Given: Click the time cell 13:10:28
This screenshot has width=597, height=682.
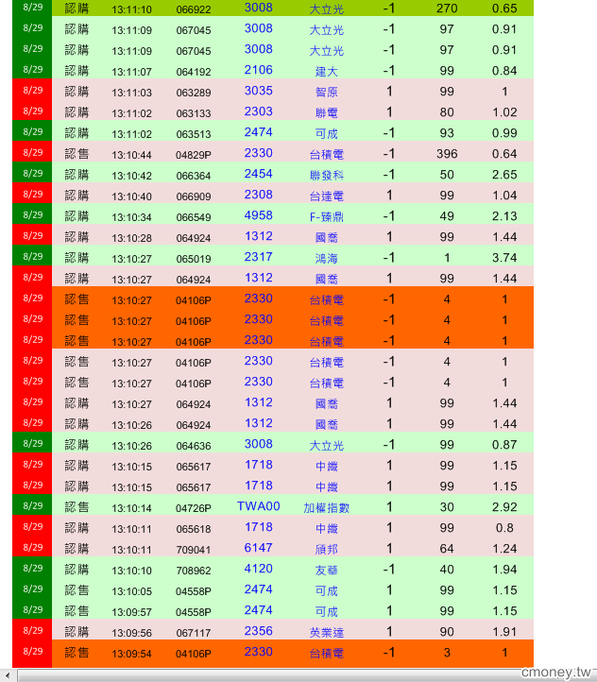Looking at the screenshot, I should 131,237.
